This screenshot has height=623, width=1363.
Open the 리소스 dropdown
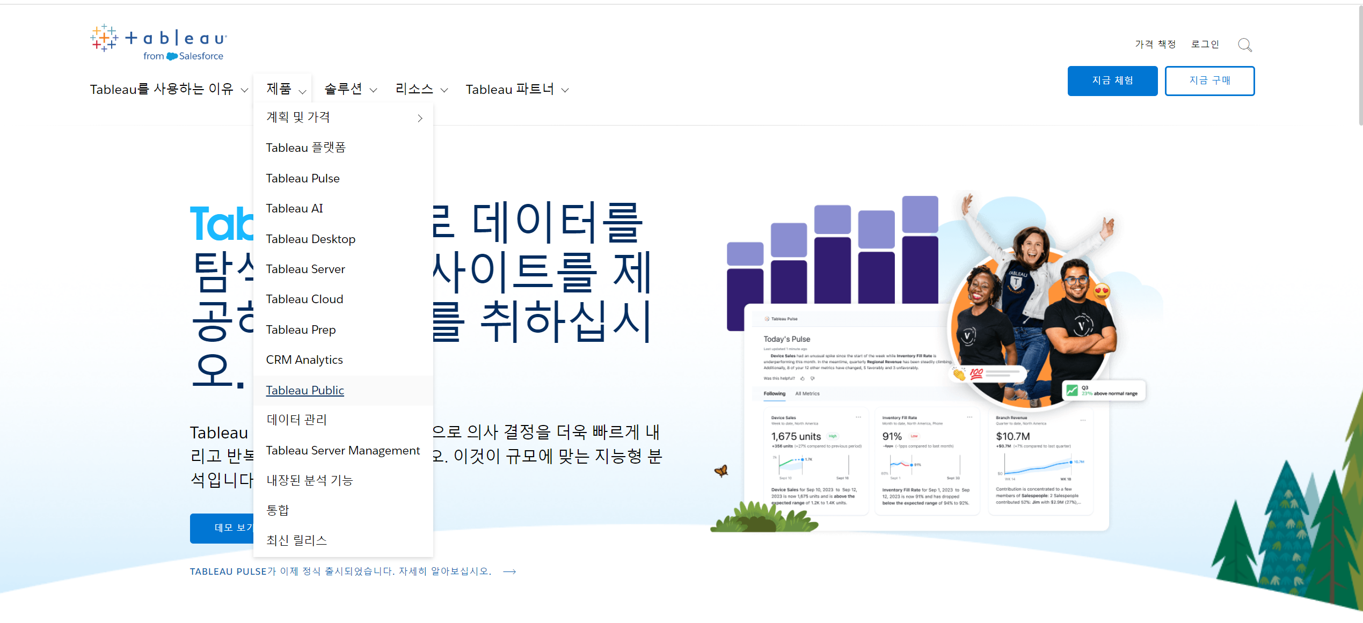tap(421, 89)
